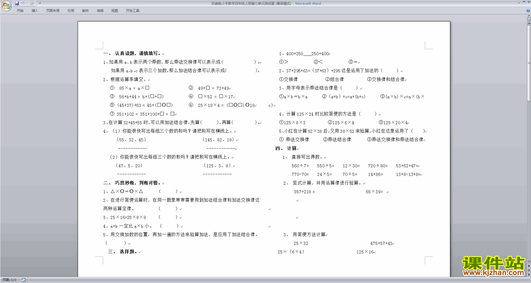Click the number group (55、32、45)
The width and height of the screenshot is (531, 283).
[131, 140]
